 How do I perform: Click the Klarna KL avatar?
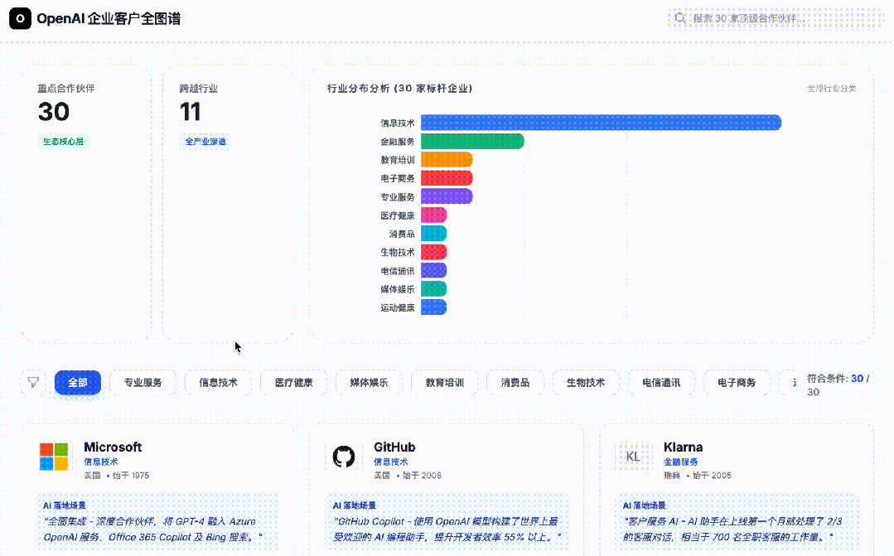(x=634, y=457)
